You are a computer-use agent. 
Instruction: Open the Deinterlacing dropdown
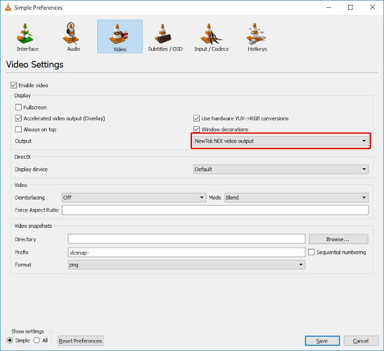point(134,198)
